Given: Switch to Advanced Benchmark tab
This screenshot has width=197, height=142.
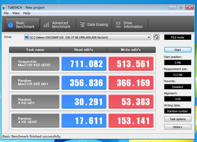Looking at the screenshot, I should click(58, 25).
